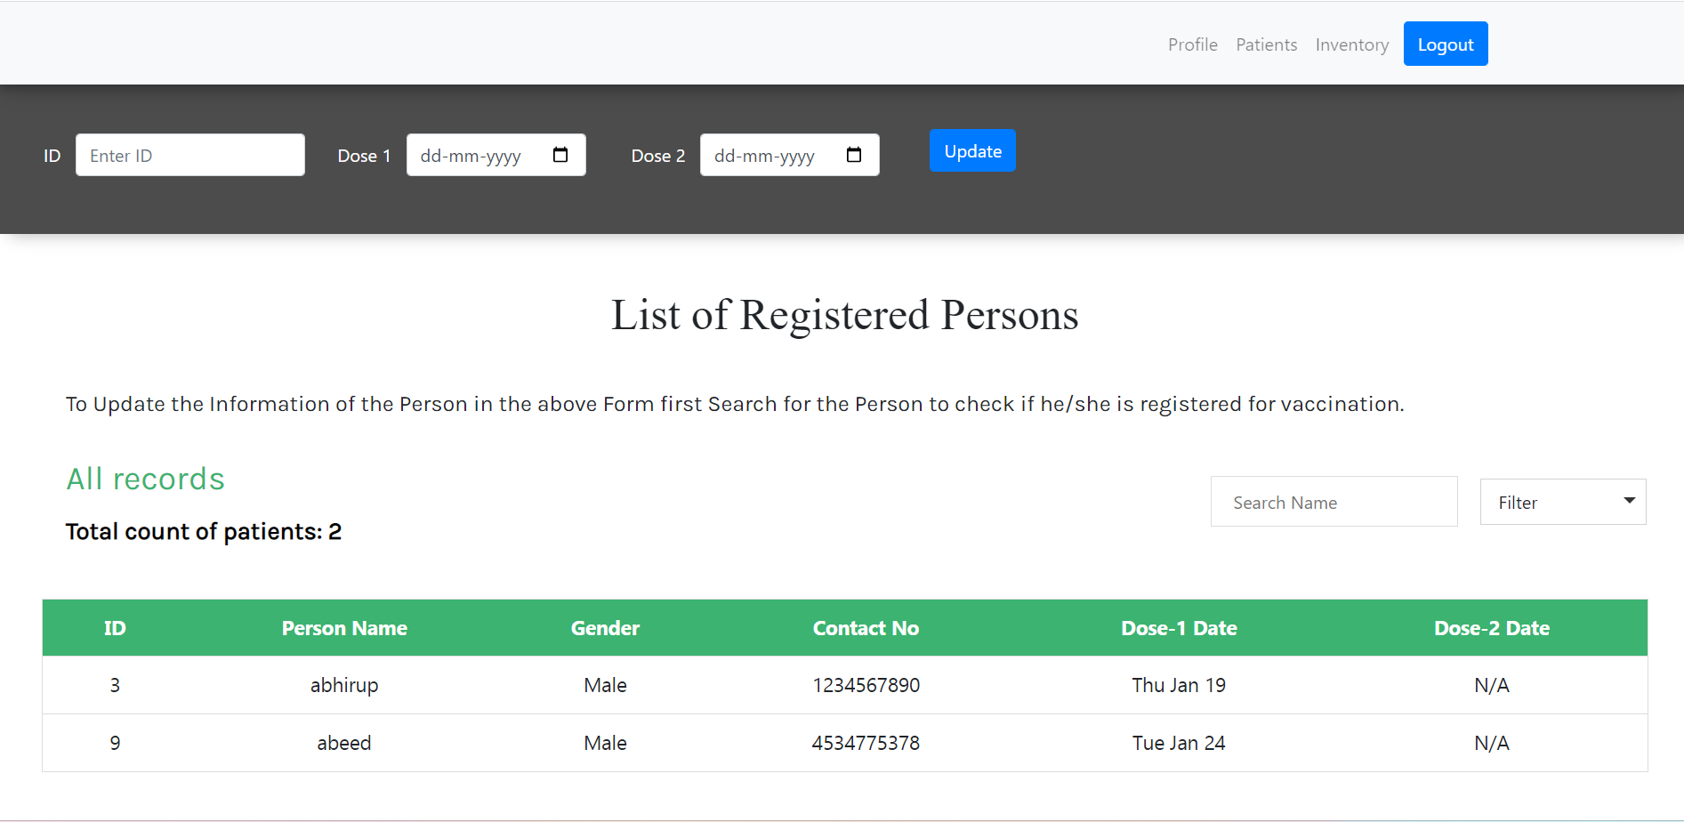The image size is (1684, 822).
Task: Open the Filter dropdown
Action: click(x=1562, y=501)
